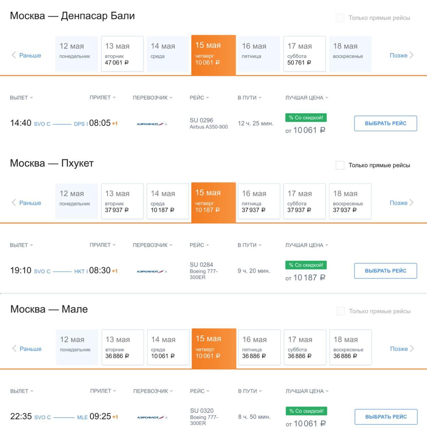Switch to 14 мая date tab for Phuket
The width and height of the screenshot is (427, 439).
click(168, 201)
